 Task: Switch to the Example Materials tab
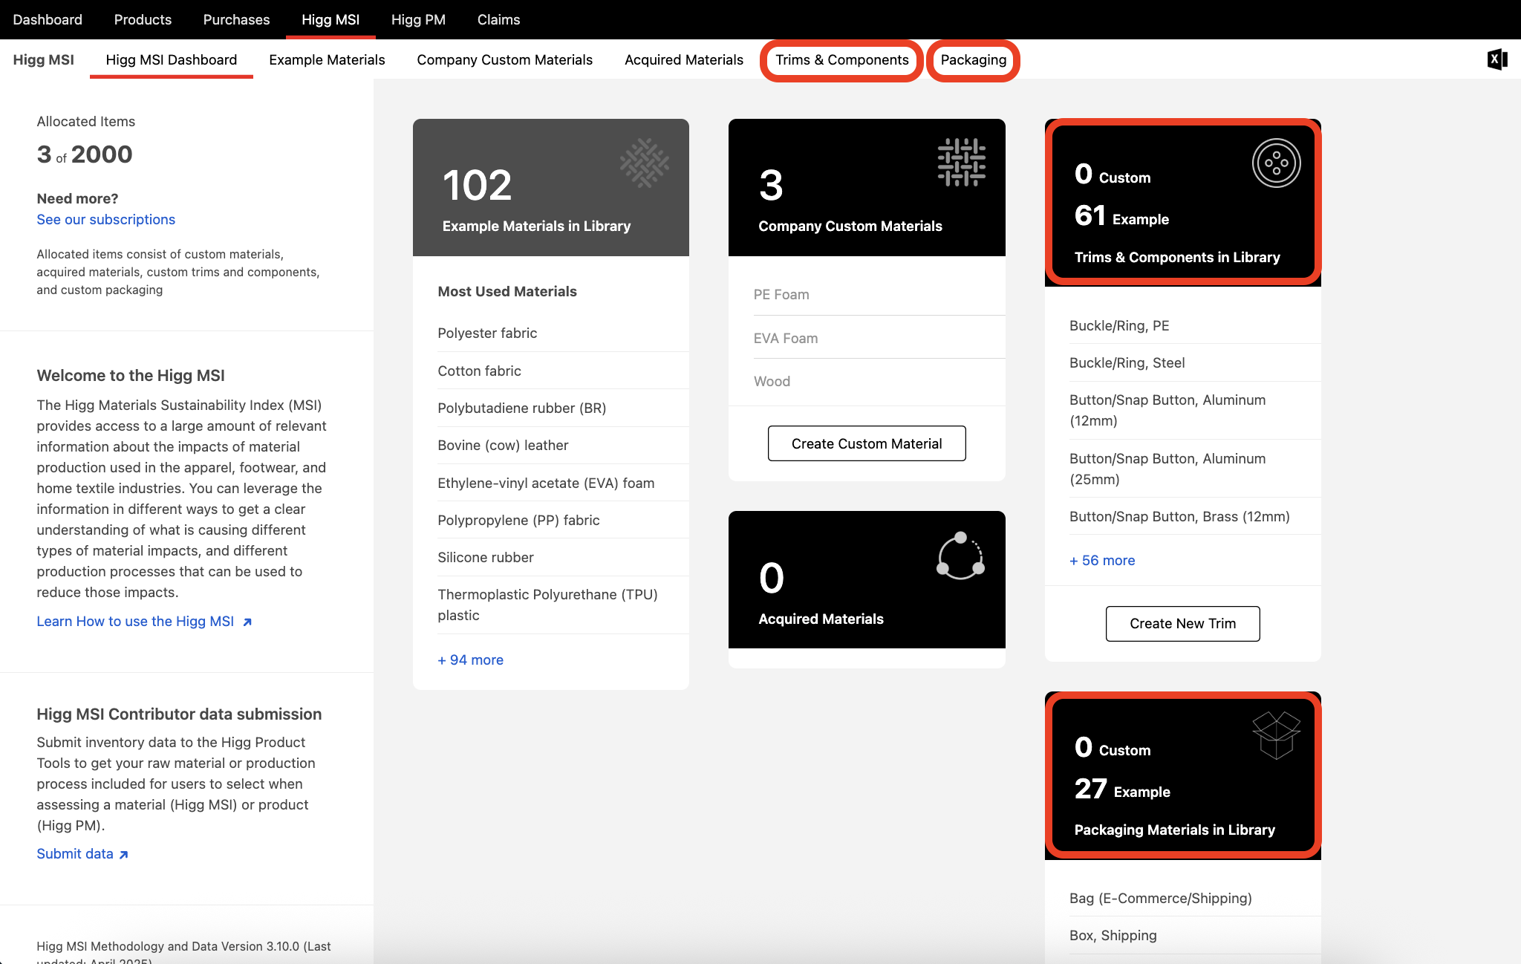tap(327, 59)
